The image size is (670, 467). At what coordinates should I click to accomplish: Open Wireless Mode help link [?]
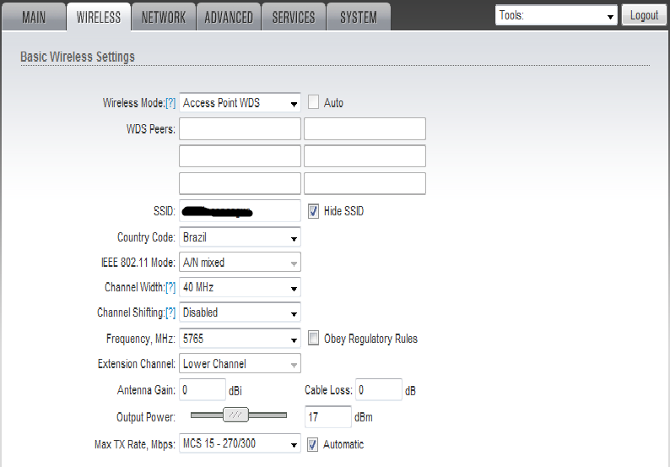[x=170, y=103]
